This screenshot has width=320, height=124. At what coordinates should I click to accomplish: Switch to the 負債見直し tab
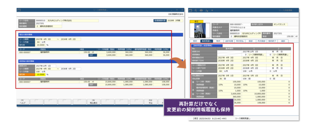pyautogui.click(x=206, y=41)
